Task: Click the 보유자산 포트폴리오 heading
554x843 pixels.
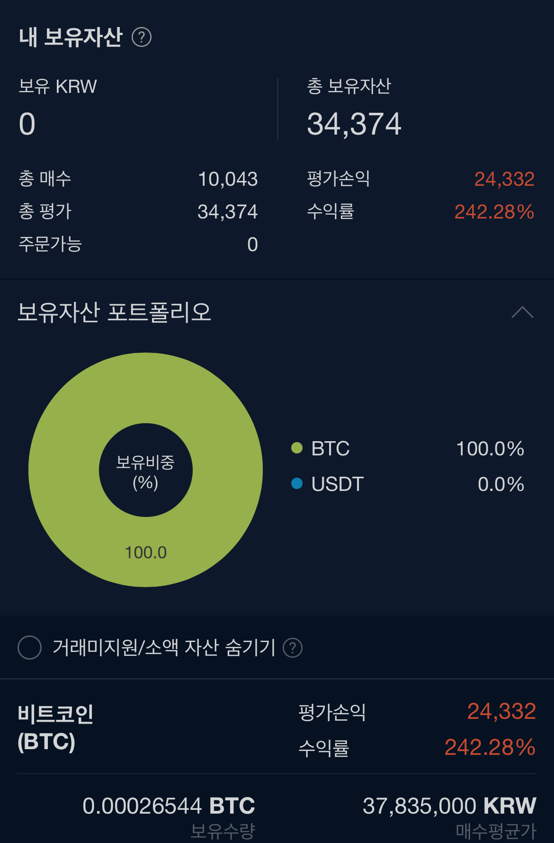Action: click(114, 312)
